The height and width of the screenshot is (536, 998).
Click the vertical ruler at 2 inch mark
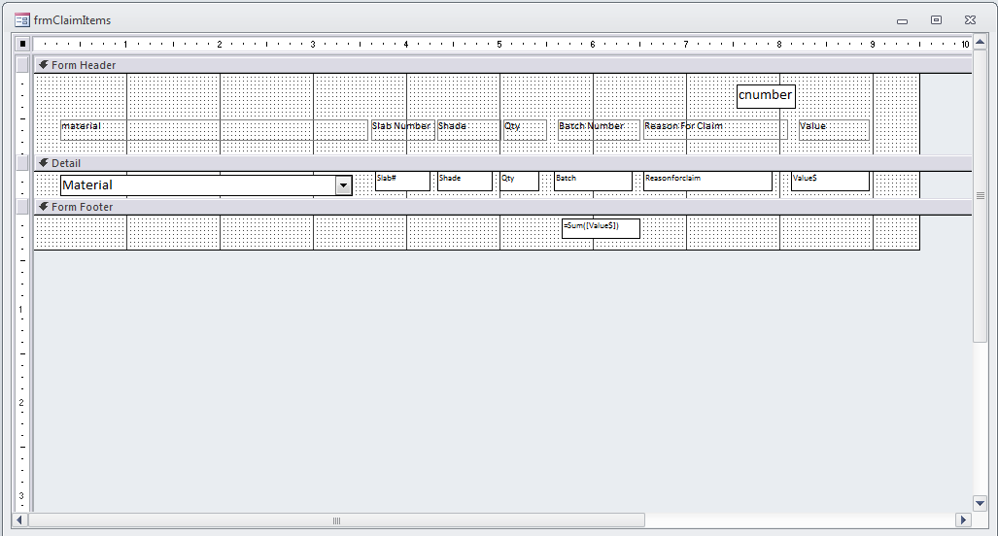coord(21,402)
